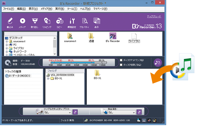This screenshot has width=198, height=126.
Task: Click the first status bar tray icon
Action: [139, 120]
